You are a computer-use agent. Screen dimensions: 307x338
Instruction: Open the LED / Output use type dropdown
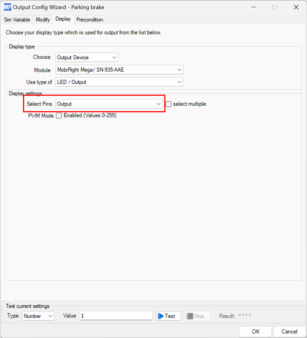119,82
